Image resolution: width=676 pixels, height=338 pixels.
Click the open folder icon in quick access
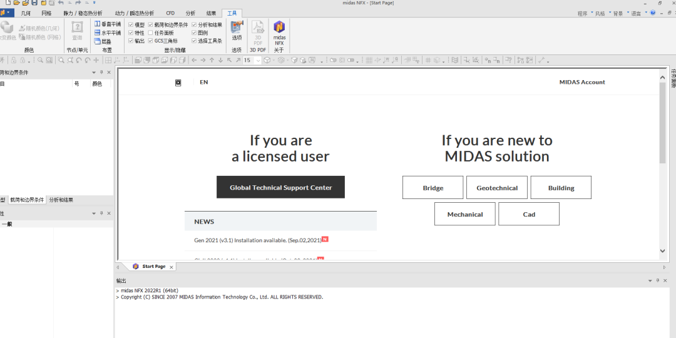tap(17, 3)
